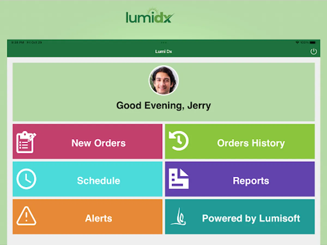The height and width of the screenshot is (245, 327).
Task: Open the Orders History tile label
Action: click(251, 143)
